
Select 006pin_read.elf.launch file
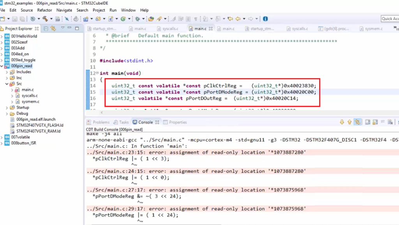pos(36,120)
